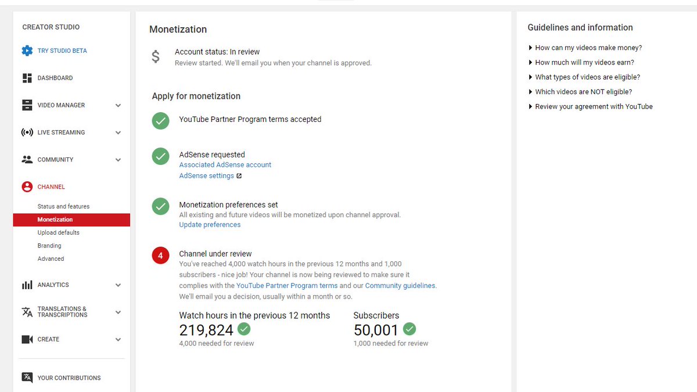697x392 pixels.
Task: Open Advanced submenu item
Action: (x=51, y=258)
